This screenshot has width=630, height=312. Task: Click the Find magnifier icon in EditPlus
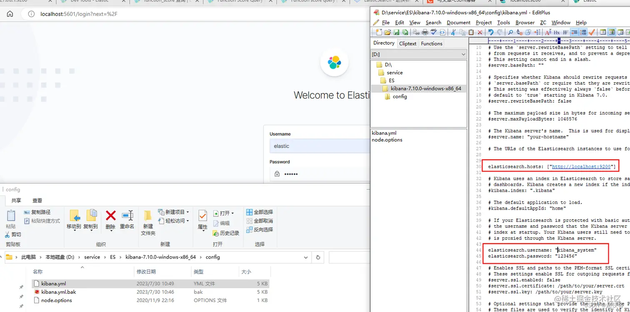click(510, 32)
